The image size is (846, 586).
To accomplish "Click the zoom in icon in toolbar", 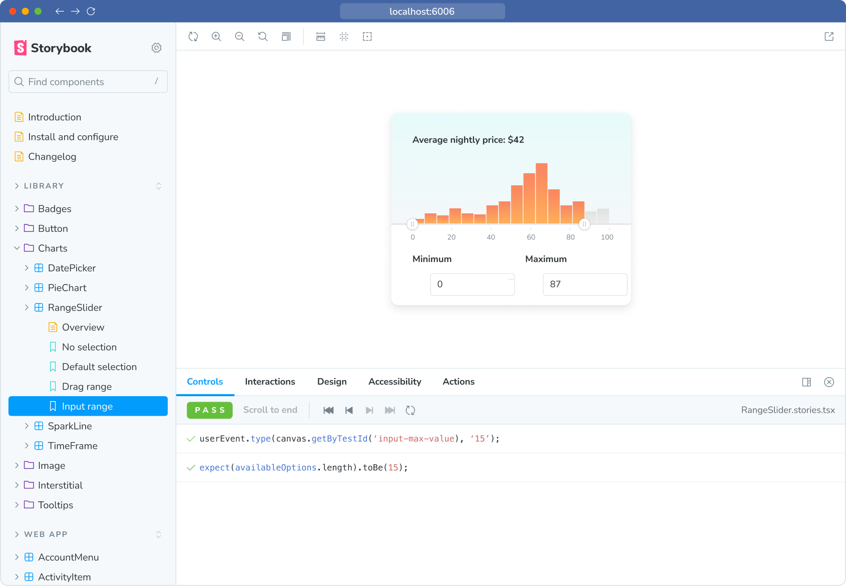I will tap(216, 37).
